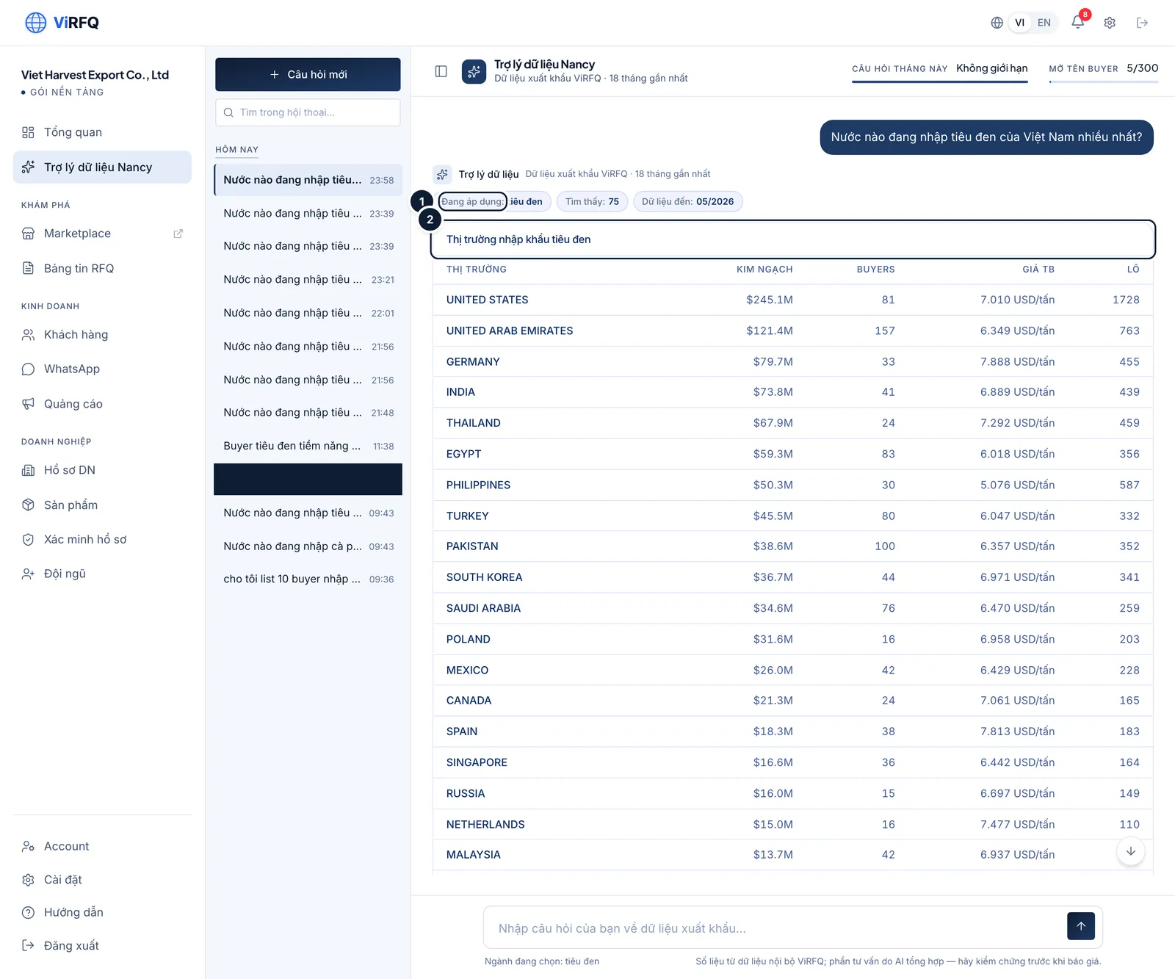Click Viet Harvest Export Co., Ltd name
Image resolution: width=1175 pixels, height=979 pixels.
[x=95, y=75]
